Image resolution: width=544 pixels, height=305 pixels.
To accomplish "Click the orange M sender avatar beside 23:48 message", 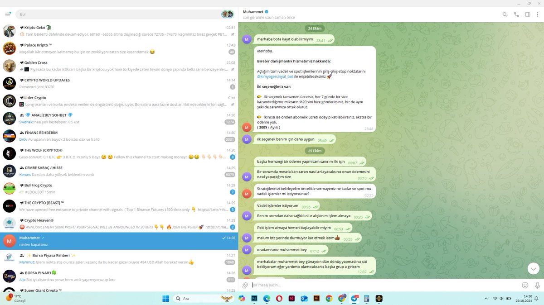I will [247, 127].
